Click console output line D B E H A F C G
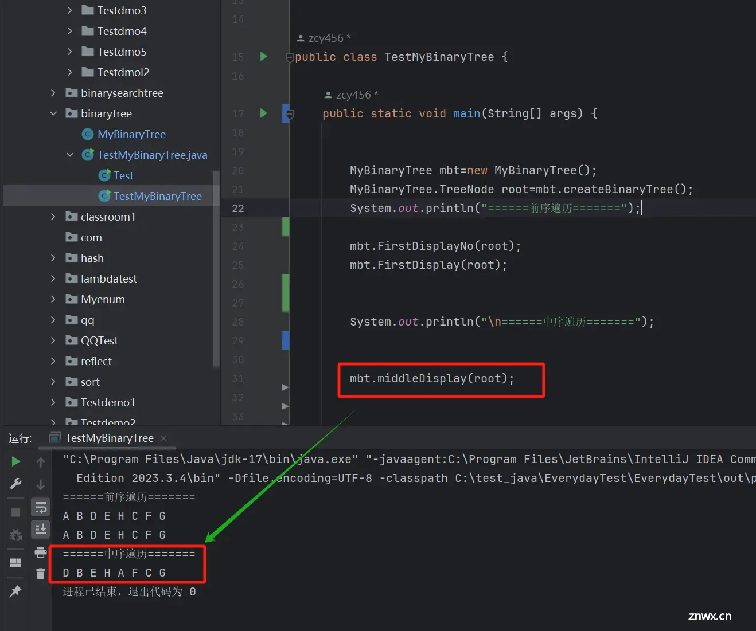Screen dimensions: 756x631 114,573
